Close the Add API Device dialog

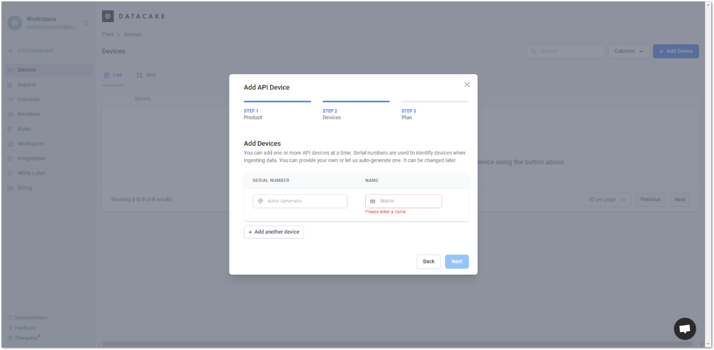467,85
